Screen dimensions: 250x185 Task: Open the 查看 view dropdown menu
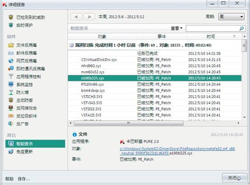point(176,29)
